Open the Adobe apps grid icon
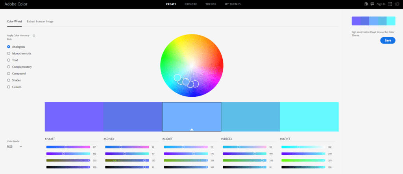The width and height of the screenshot is (403, 174). click(390, 4)
